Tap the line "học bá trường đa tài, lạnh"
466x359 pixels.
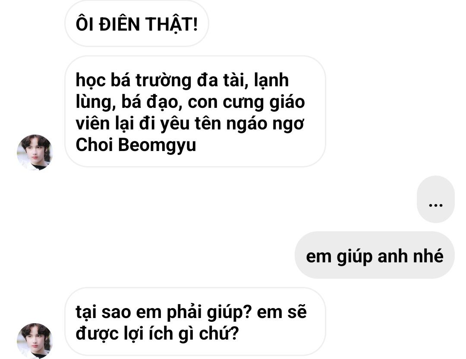[182, 80]
